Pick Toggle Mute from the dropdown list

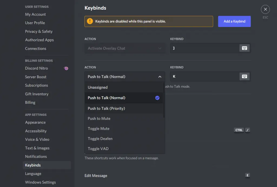(x=98, y=129)
